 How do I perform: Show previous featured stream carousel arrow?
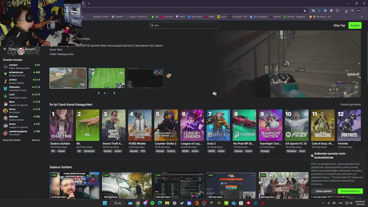[x=99, y=93]
